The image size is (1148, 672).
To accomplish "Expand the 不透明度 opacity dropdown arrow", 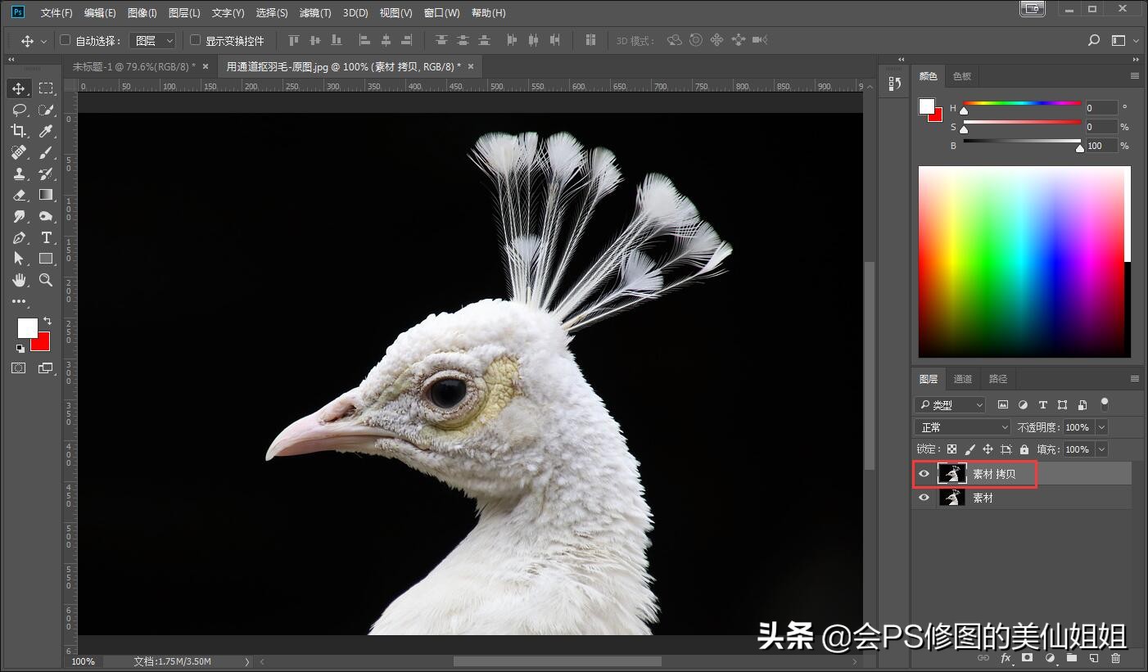I will pos(1101,427).
